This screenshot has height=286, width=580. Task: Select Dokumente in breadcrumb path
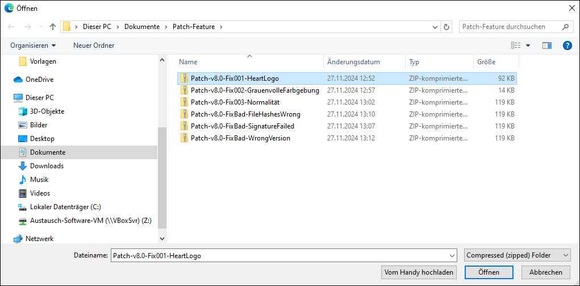pyautogui.click(x=142, y=27)
